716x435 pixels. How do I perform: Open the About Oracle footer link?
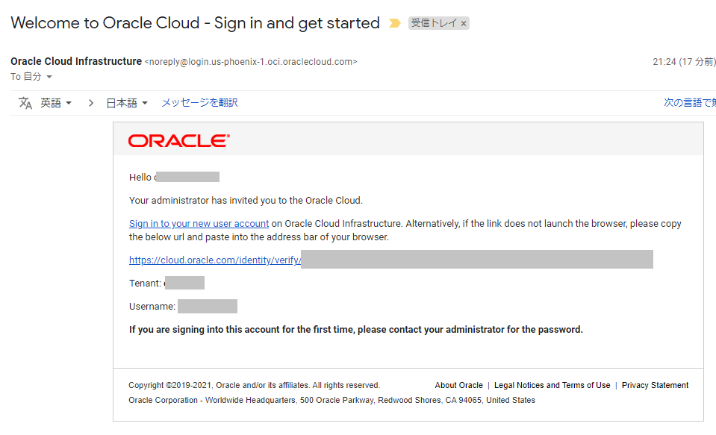pos(458,385)
